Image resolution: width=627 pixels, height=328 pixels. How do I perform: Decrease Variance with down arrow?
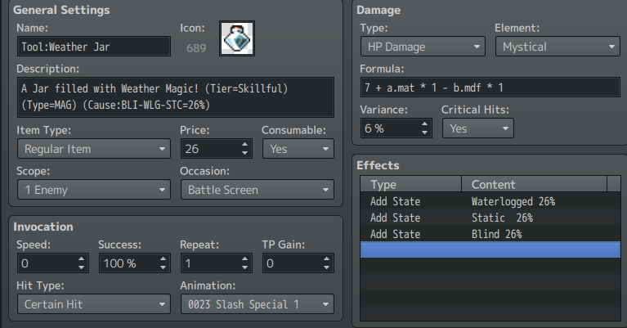[x=425, y=133]
